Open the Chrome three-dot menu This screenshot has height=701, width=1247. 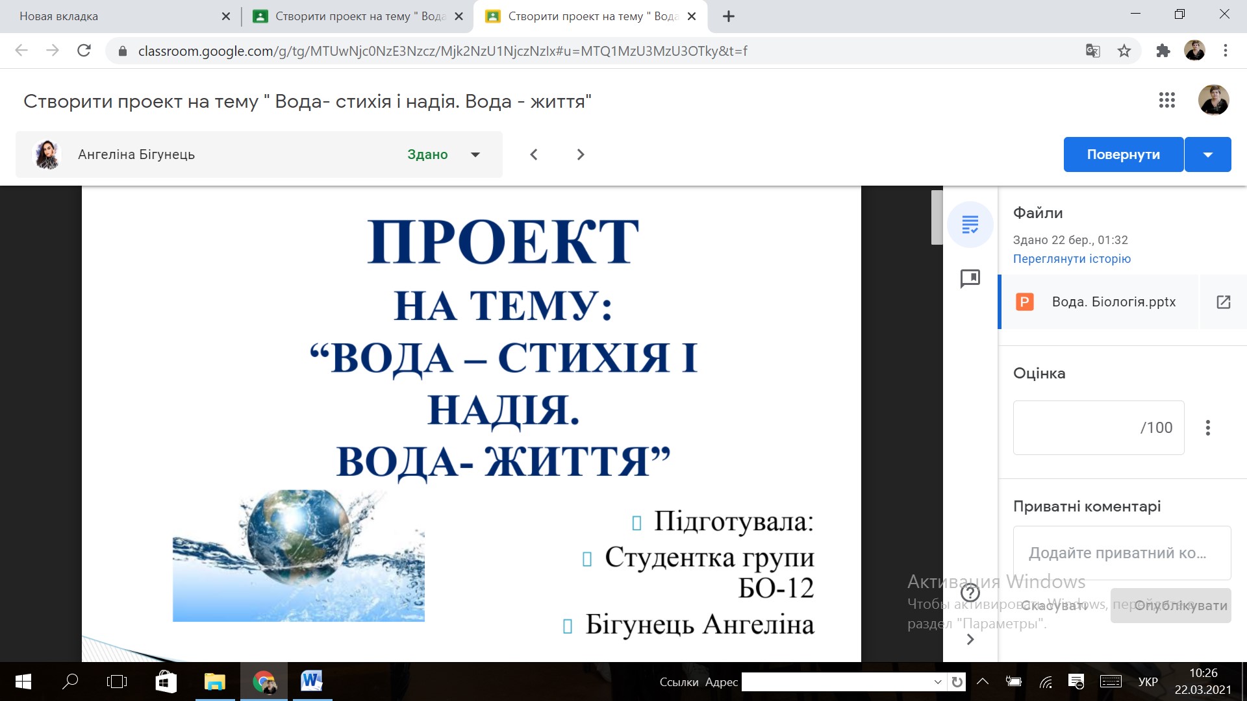tap(1226, 51)
